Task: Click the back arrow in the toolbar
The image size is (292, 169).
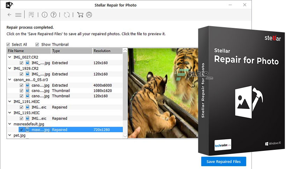Action: click(9, 15)
